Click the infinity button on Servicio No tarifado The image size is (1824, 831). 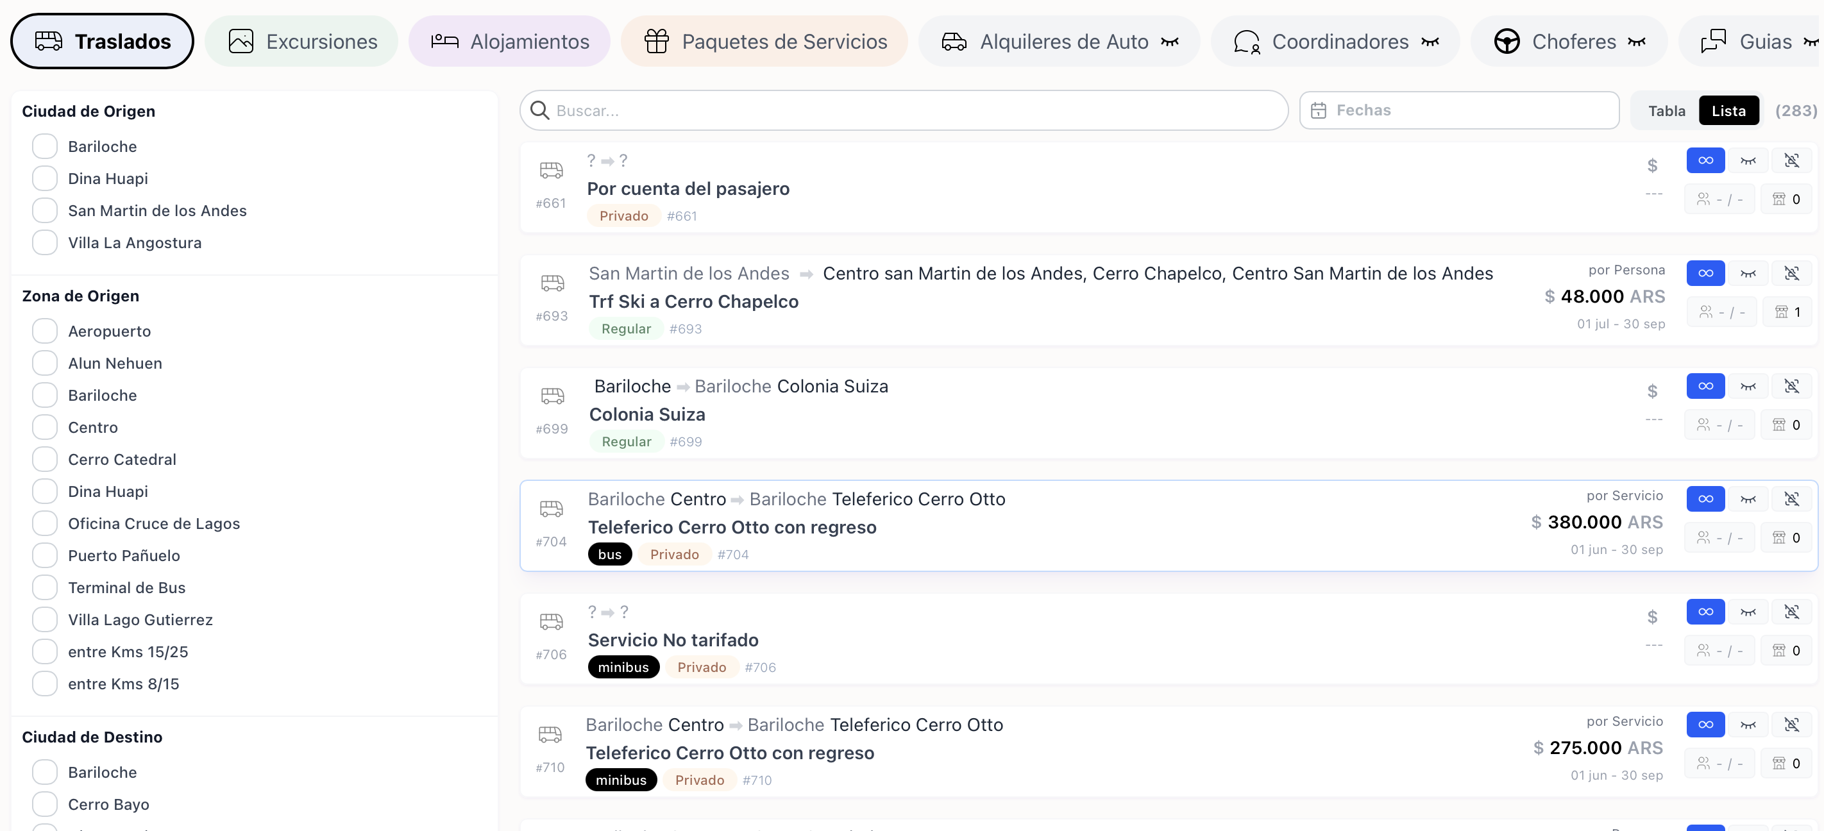(1705, 612)
